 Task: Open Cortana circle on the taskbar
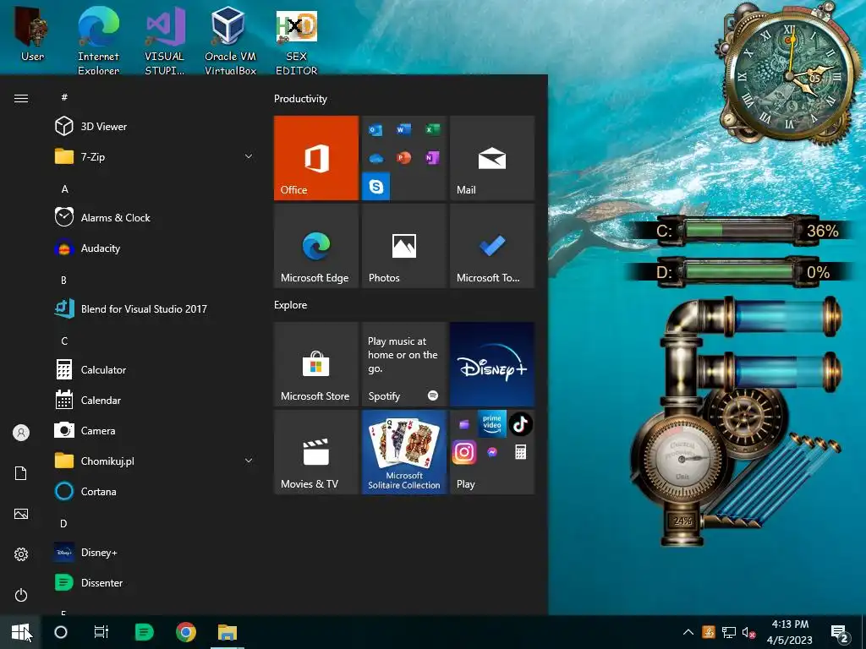(x=61, y=632)
